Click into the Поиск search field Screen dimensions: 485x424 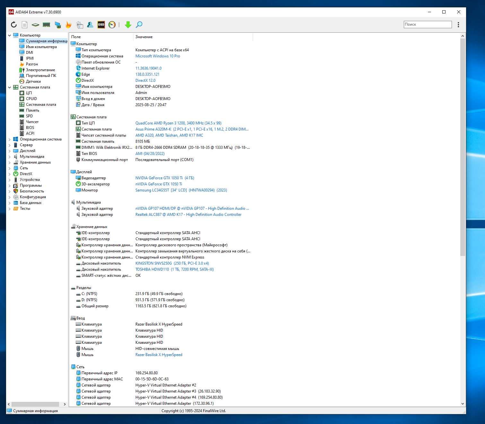pos(428,24)
